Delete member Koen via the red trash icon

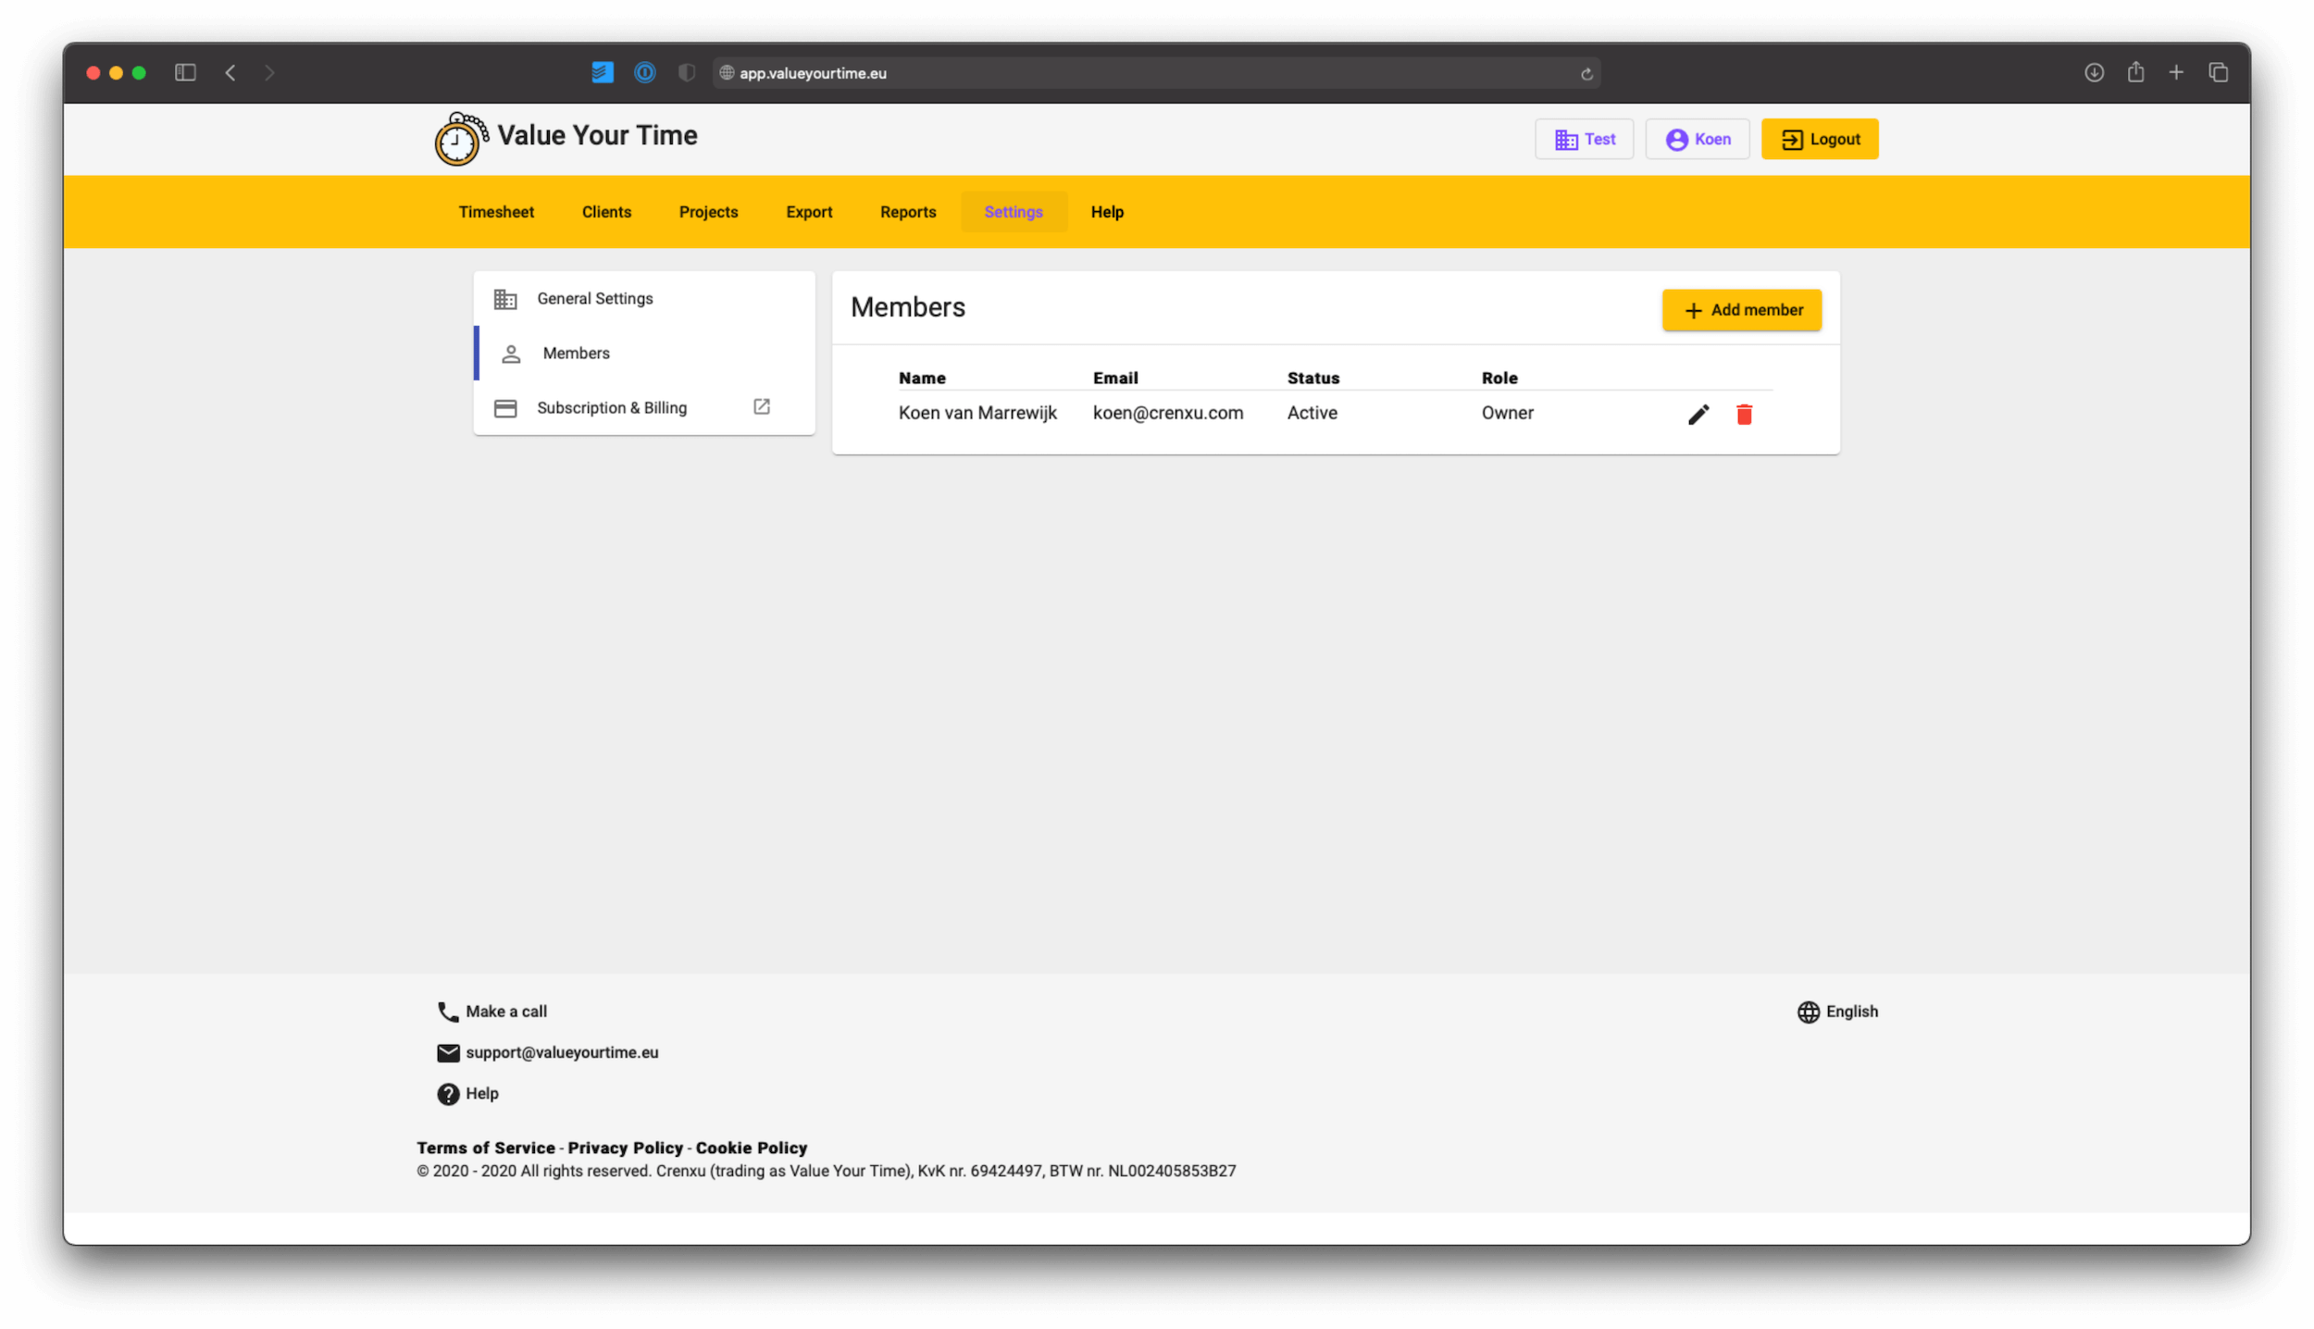pyautogui.click(x=1746, y=415)
